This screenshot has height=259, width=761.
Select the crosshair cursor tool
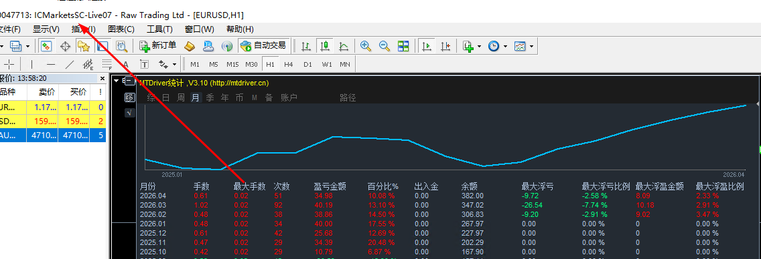(x=9, y=64)
